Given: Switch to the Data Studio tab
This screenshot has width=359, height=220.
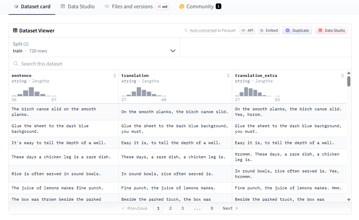Looking at the screenshot, I should (77, 7).
